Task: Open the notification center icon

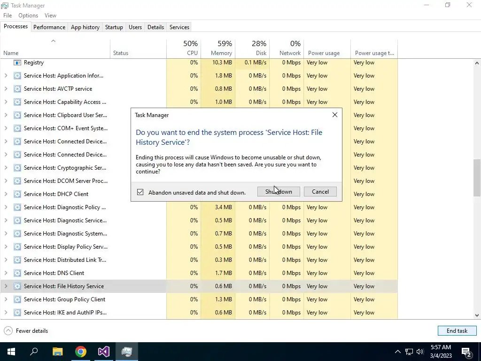Action: click(466, 352)
